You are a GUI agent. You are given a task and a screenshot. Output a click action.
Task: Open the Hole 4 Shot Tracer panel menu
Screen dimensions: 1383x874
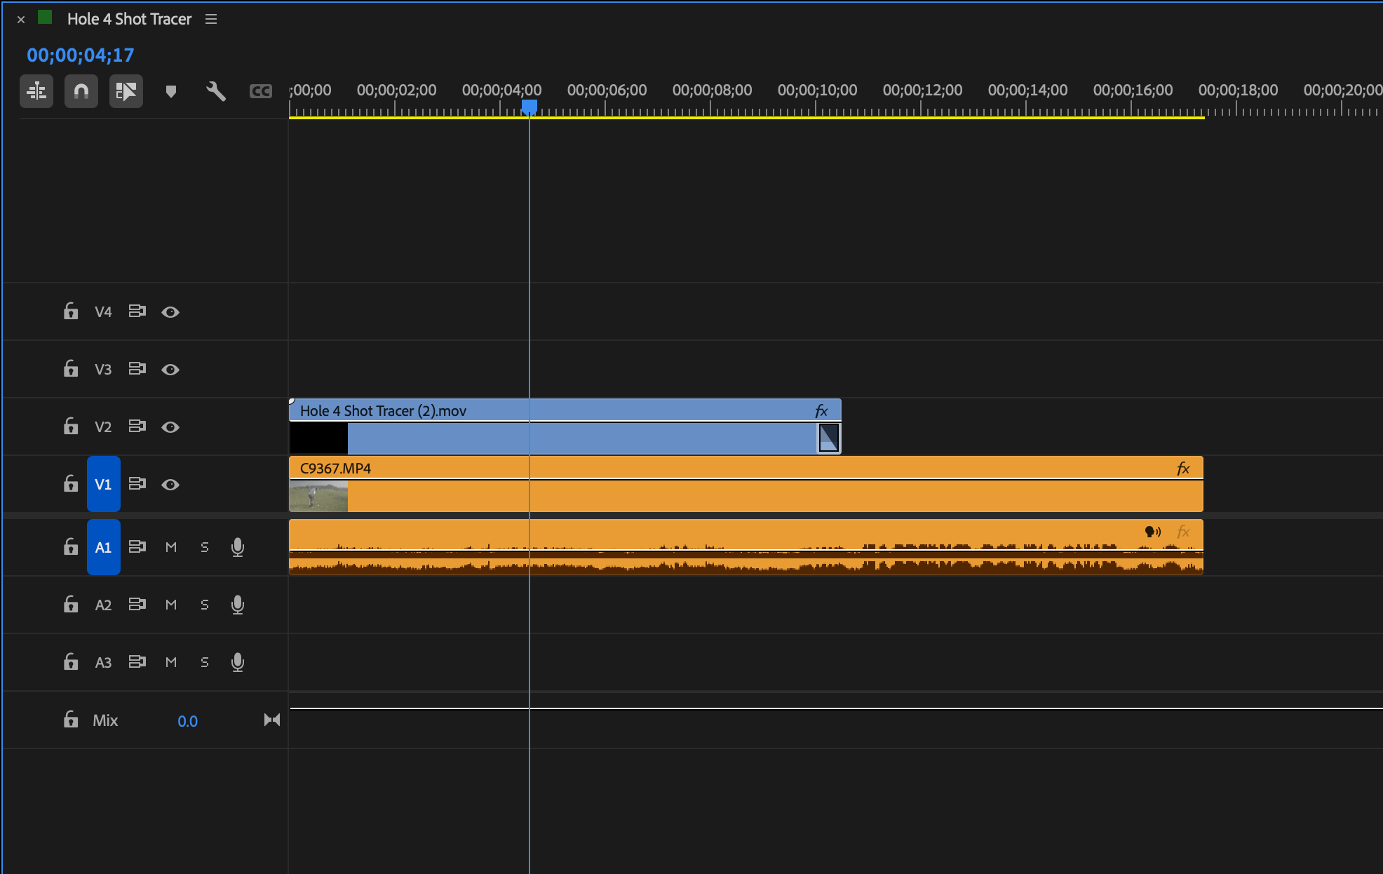(211, 20)
